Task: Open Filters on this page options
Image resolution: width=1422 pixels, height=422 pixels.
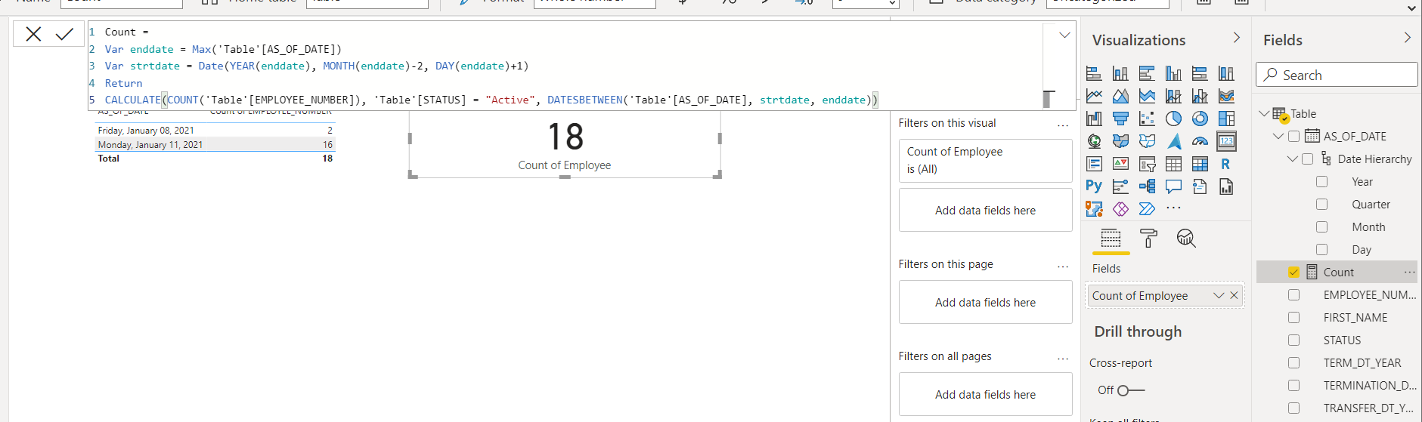Action: 1063,266
